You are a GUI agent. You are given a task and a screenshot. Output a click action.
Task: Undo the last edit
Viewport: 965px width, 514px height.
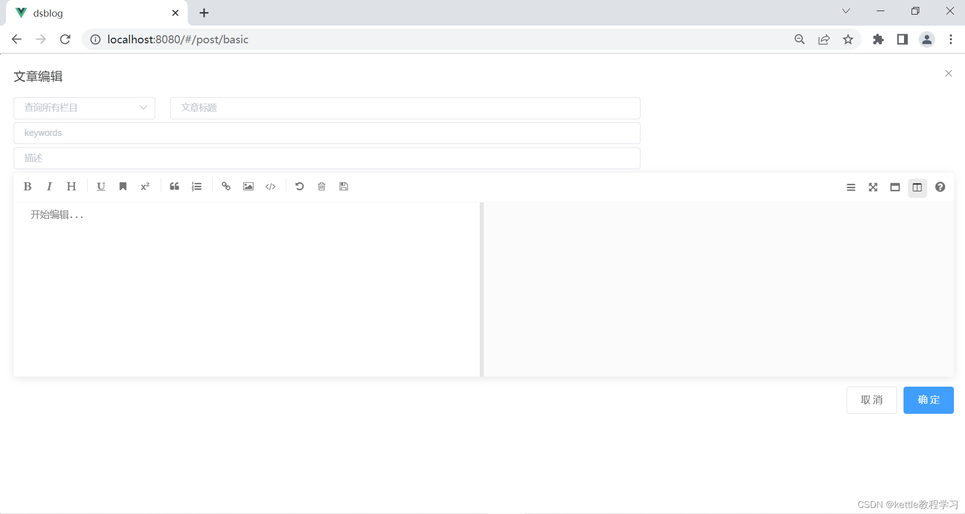[x=300, y=187]
